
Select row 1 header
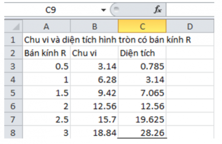click(x=13, y=40)
